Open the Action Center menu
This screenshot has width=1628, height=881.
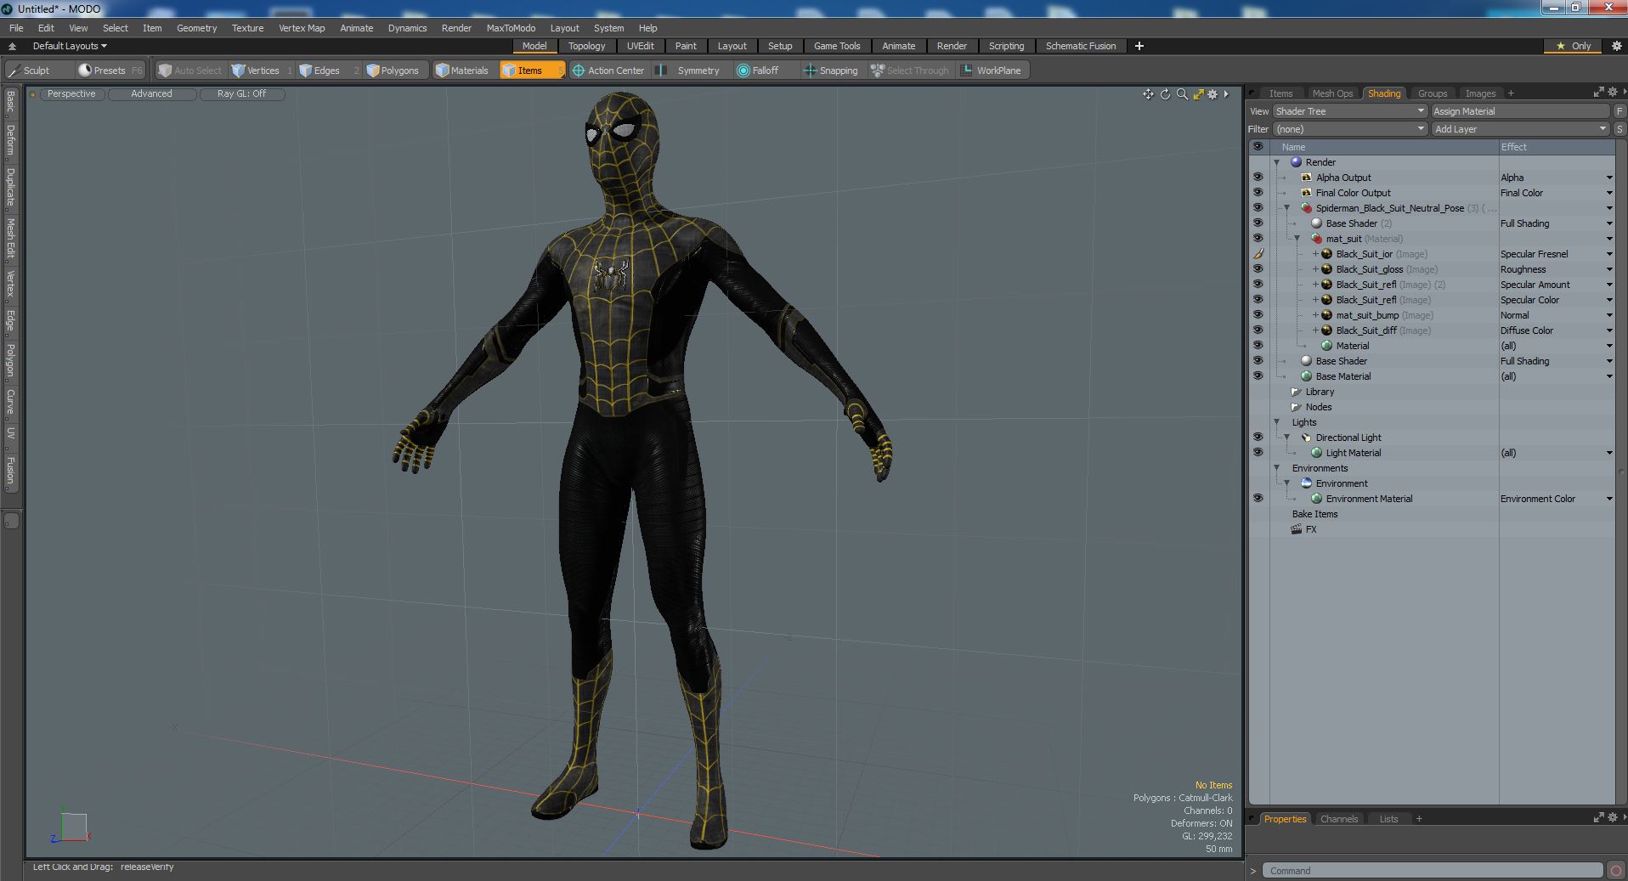pos(609,71)
